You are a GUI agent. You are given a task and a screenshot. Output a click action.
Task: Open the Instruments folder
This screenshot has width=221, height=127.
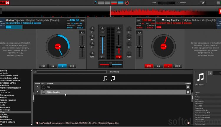5,108
